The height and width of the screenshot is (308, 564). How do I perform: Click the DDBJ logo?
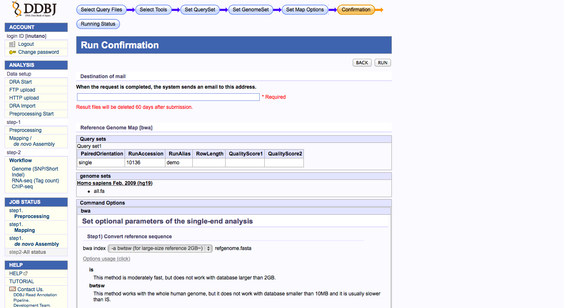coord(35,9)
